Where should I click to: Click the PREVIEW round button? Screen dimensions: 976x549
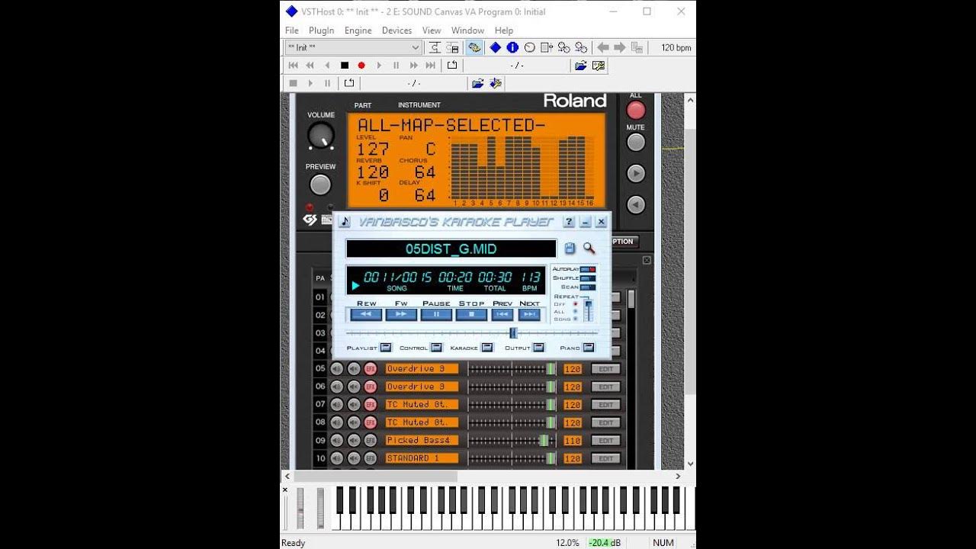point(320,185)
